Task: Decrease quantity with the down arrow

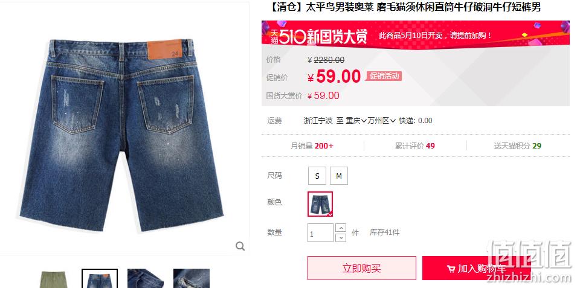Action: pyautogui.click(x=341, y=238)
